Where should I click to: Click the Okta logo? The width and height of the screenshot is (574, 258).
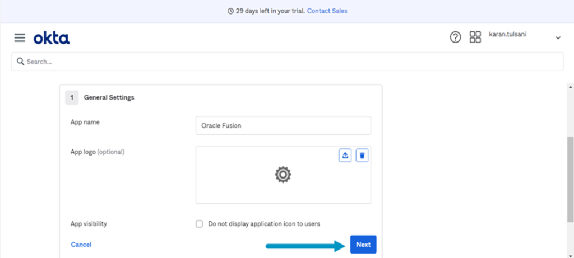tap(52, 38)
